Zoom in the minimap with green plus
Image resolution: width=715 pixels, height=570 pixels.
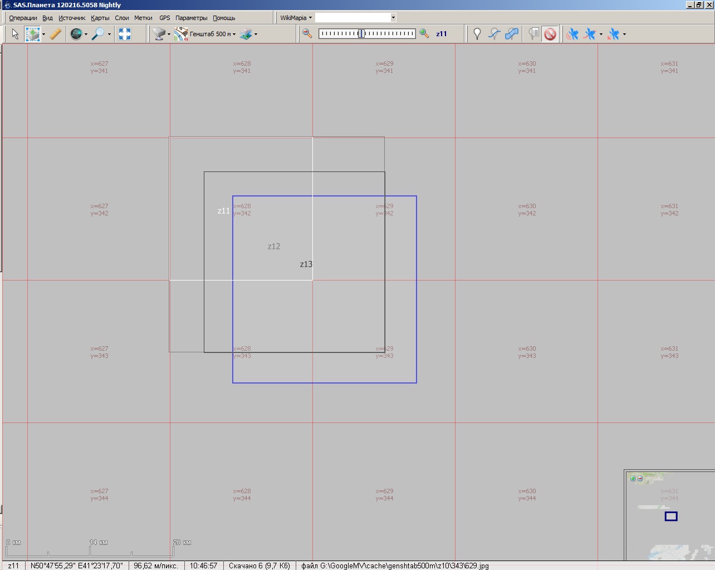click(633, 478)
